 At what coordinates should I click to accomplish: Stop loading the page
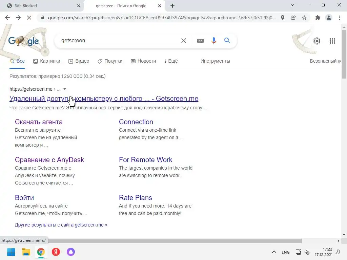pos(29,18)
